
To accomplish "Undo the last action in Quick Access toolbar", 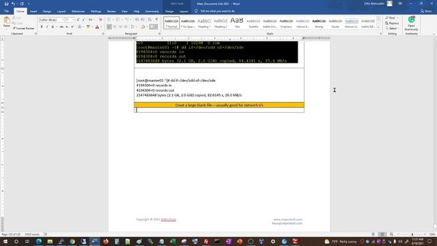I will (x=13, y=4).
